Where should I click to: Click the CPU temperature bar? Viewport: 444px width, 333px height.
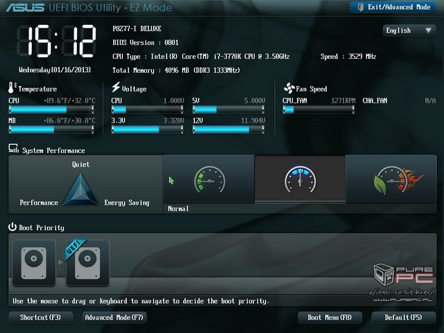coord(51,110)
